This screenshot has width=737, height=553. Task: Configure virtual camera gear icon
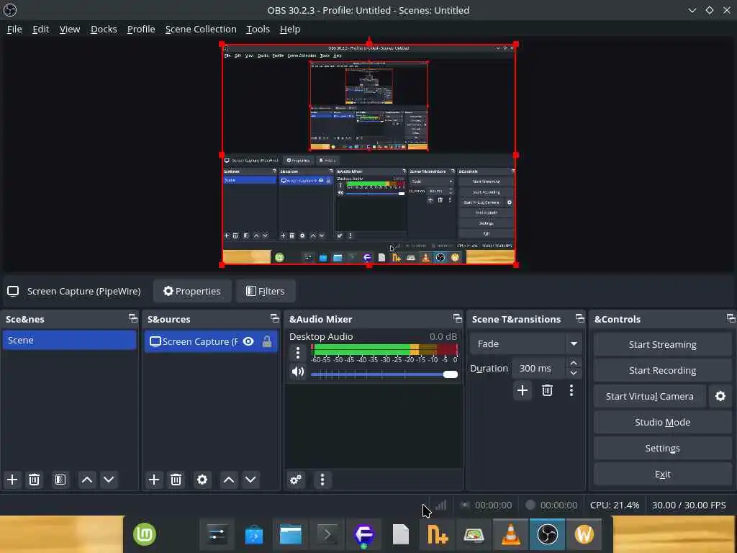tap(720, 397)
